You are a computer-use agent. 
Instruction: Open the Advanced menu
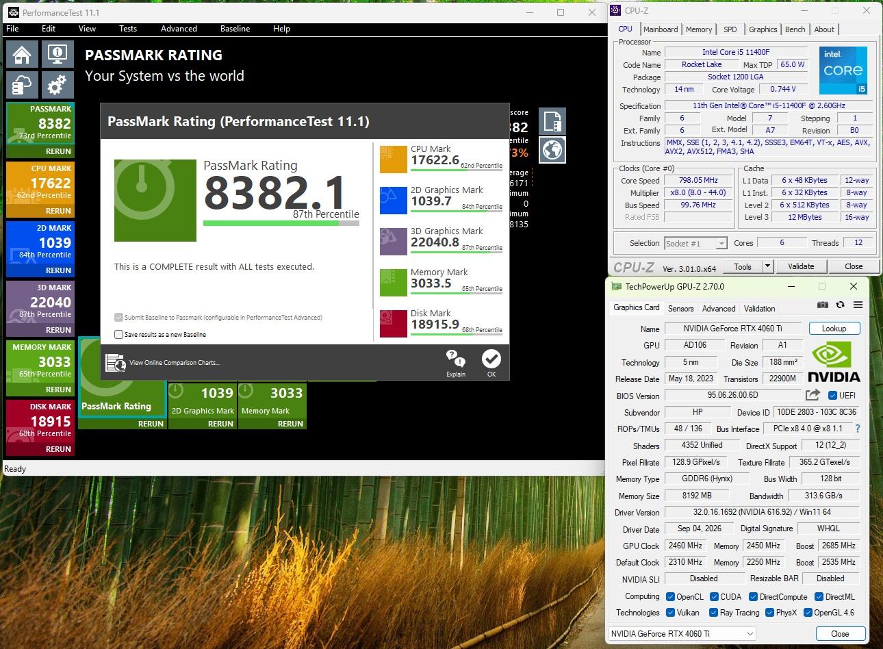179,29
